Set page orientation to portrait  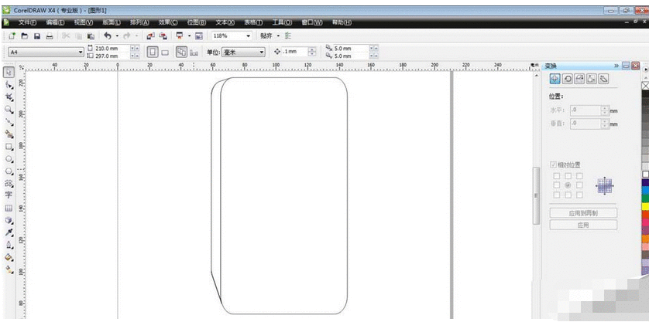click(x=152, y=52)
